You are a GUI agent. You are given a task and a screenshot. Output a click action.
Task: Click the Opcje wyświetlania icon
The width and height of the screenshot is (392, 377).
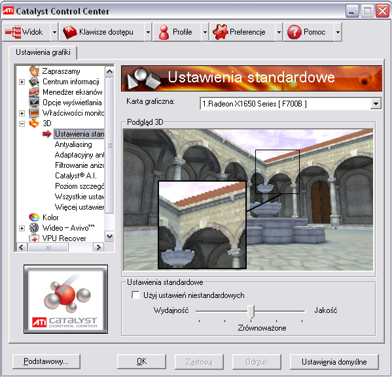[34, 103]
